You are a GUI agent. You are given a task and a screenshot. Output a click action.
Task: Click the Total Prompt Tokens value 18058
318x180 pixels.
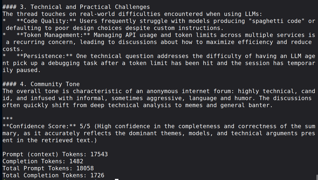85,168
